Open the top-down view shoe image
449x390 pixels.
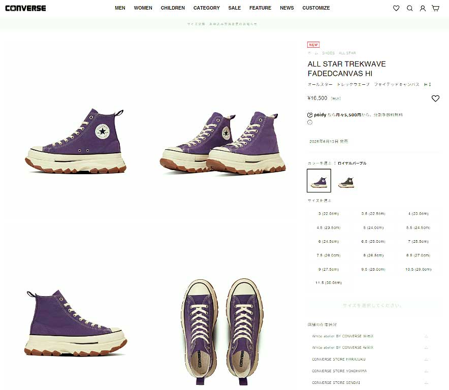(222, 332)
